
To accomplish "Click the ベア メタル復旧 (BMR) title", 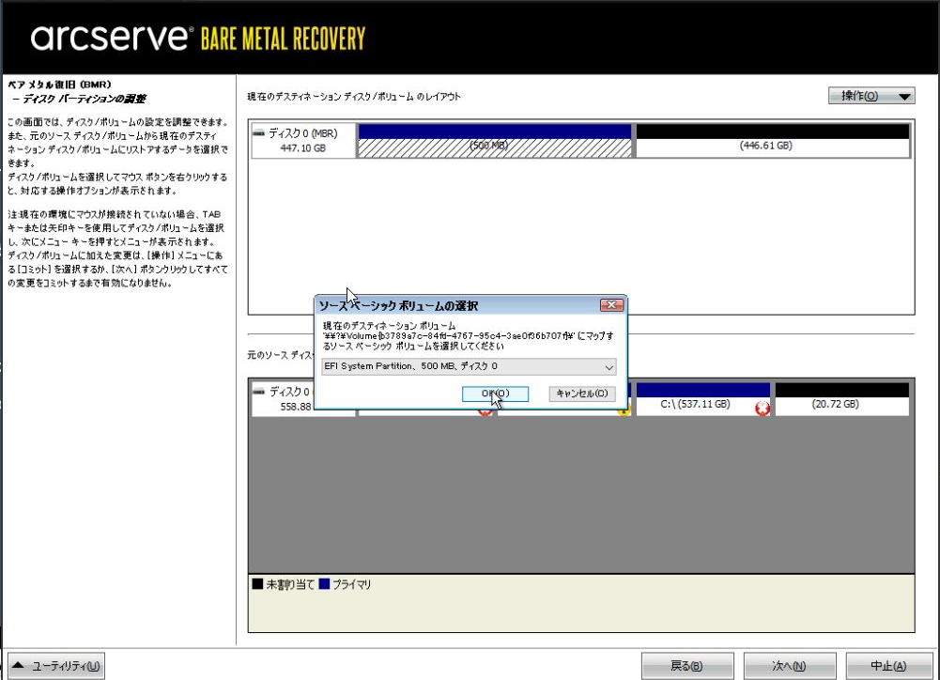I will [59, 85].
